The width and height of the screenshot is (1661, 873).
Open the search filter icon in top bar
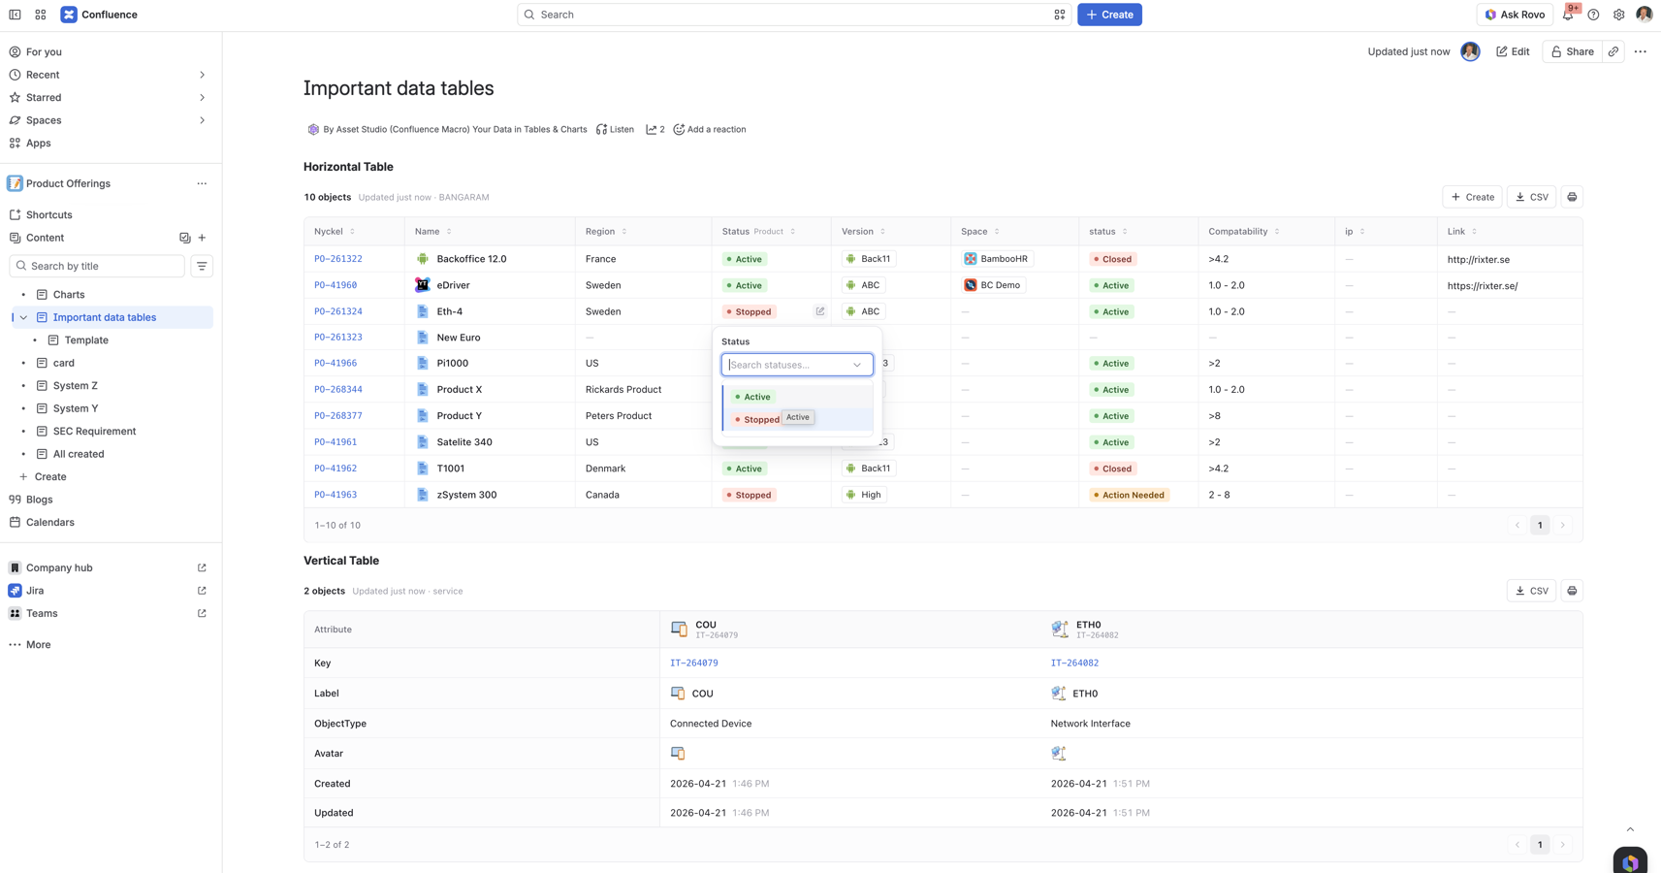tap(1060, 15)
